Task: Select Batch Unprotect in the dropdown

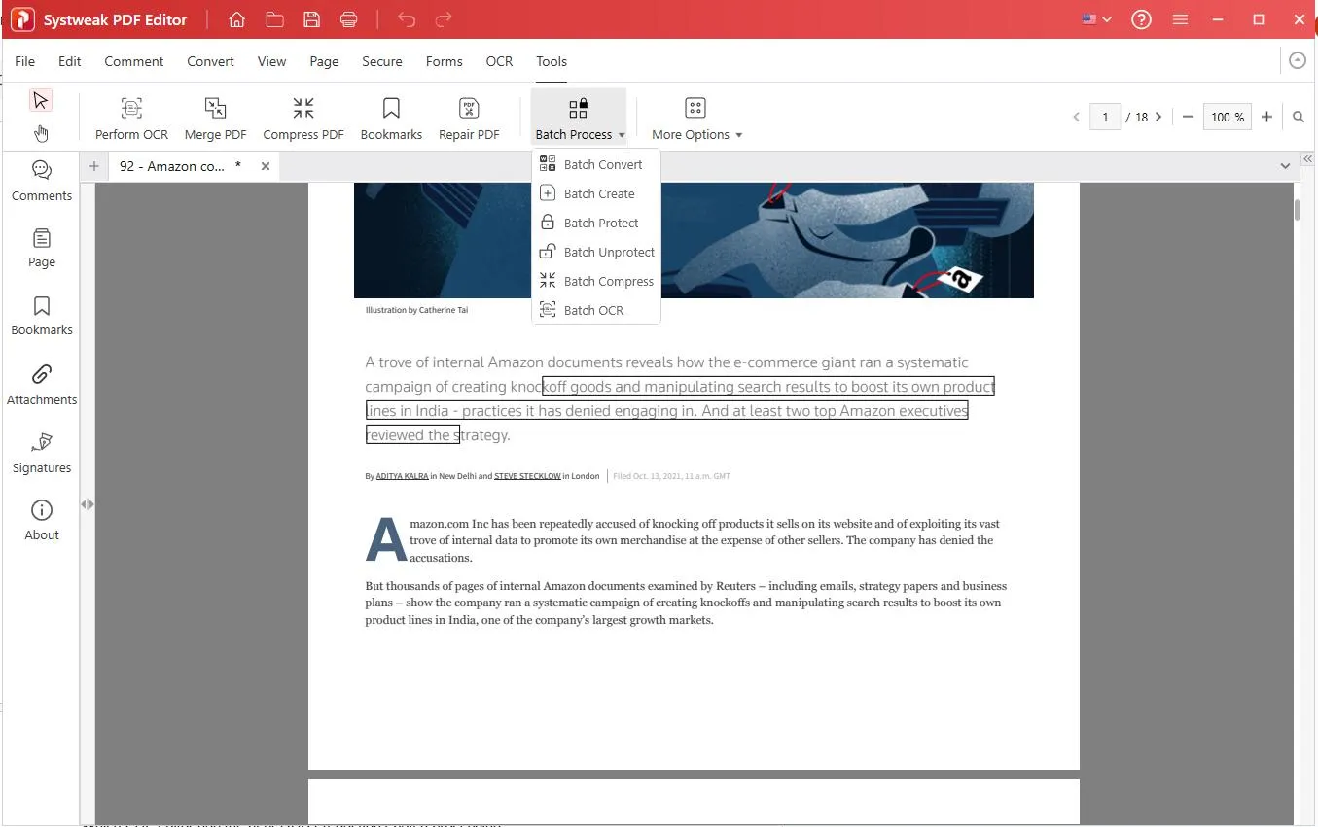Action: (x=596, y=252)
